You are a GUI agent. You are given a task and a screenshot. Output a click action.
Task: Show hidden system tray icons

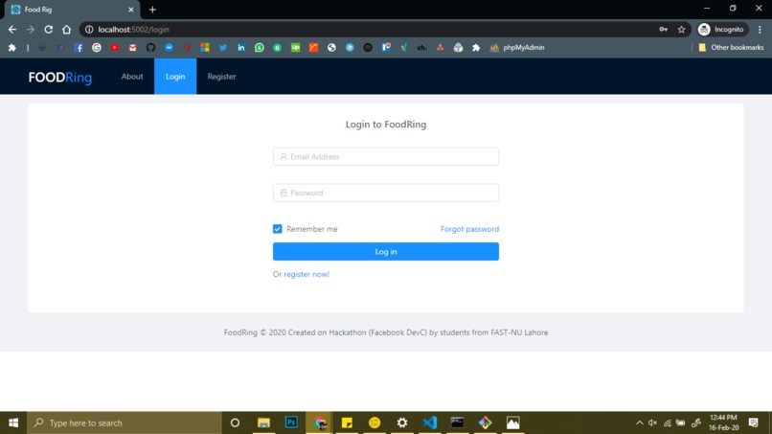pos(639,423)
